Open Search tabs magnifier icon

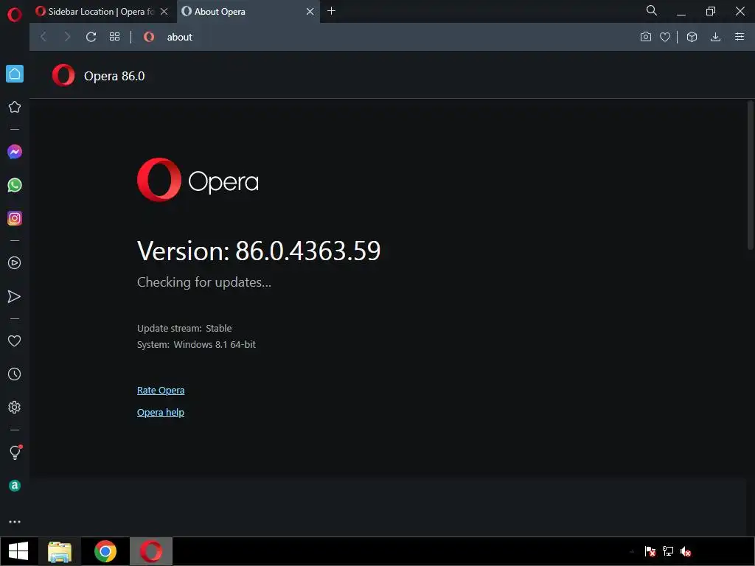point(652,10)
